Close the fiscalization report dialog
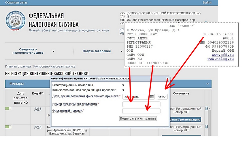Image resolution: width=245 pixels, height=156 pixels. coord(167,79)
